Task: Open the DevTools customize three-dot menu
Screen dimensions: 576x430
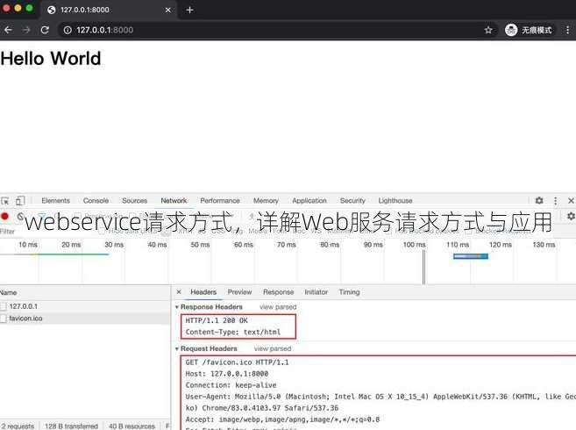Action: pyautogui.click(x=555, y=201)
